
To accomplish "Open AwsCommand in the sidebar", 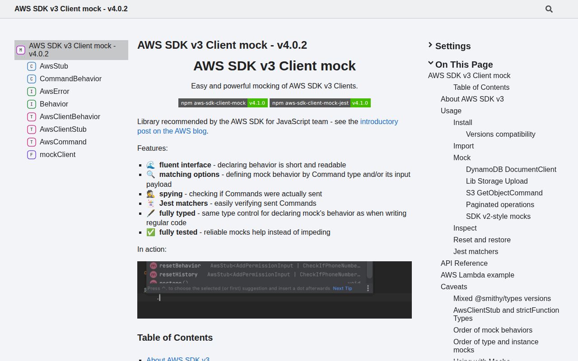I will 63,142.
